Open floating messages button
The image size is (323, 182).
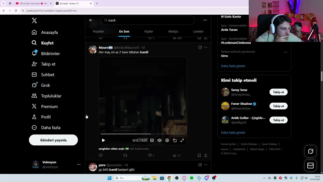click(310, 166)
